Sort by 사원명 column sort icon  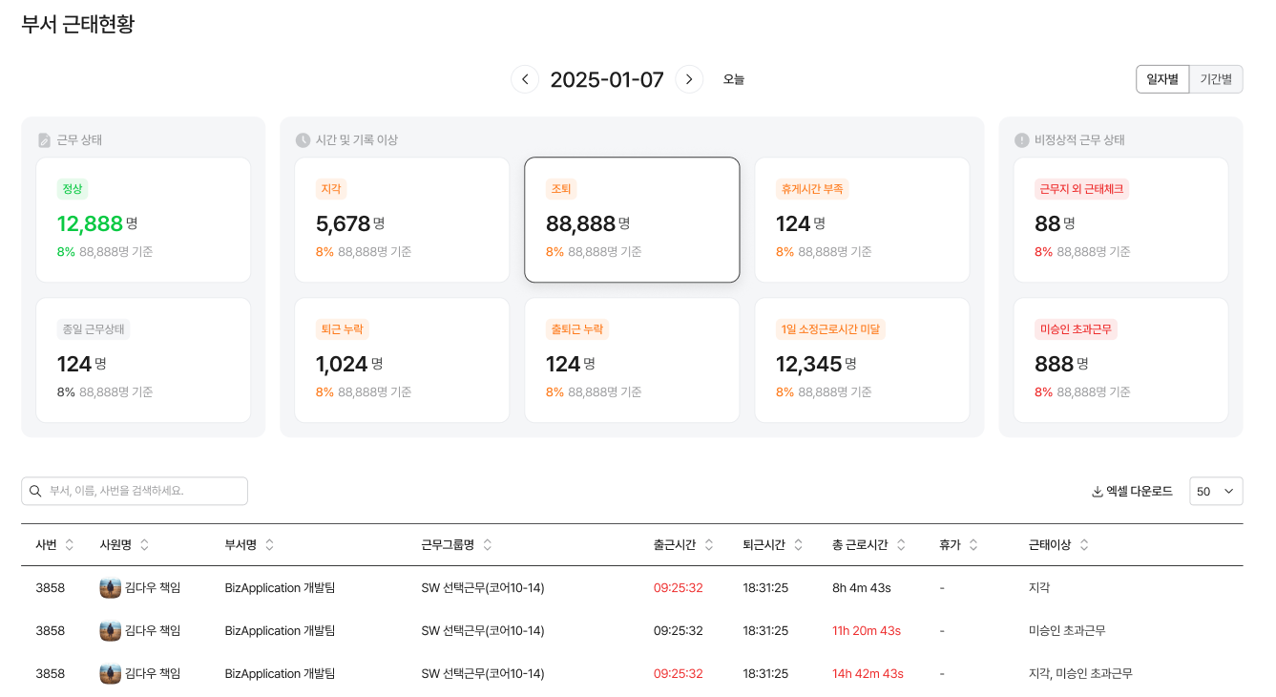tap(144, 545)
